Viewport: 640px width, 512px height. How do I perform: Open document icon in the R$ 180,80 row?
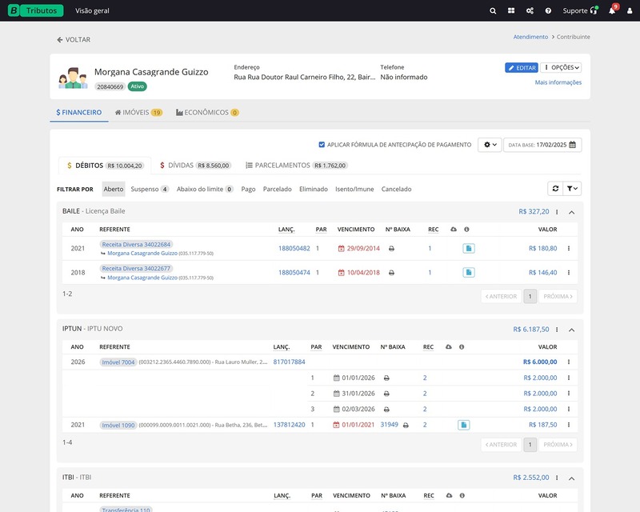(x=469, y=249)
